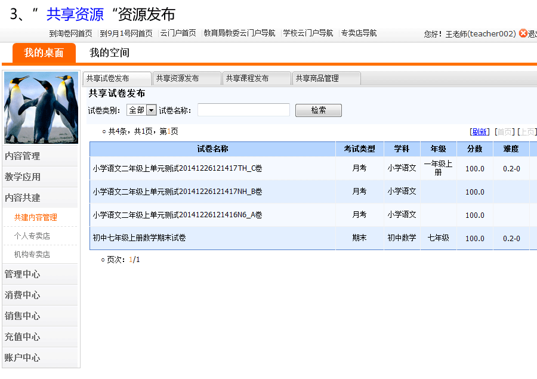Switch to 共享资源发布 tab
537x379 pixels.
187,79
